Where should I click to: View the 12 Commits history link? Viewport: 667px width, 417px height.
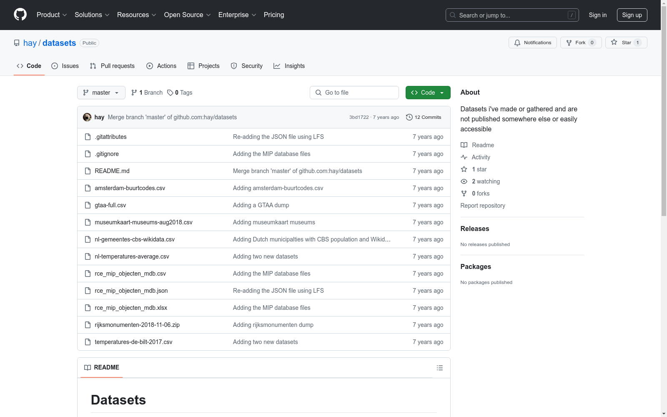[x=424, y=117]
